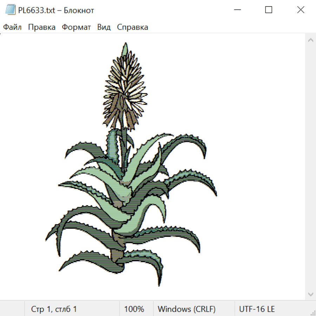Minimize the Блокнот window
Screen dimensions: 316x316
[237, 10]
